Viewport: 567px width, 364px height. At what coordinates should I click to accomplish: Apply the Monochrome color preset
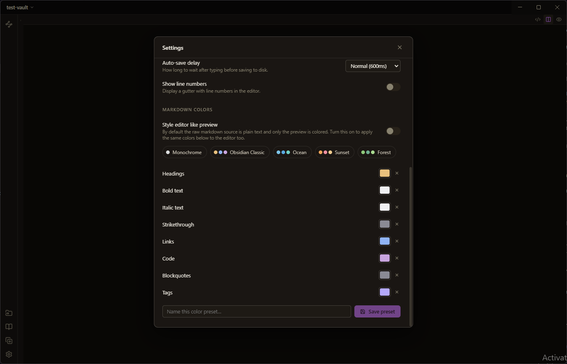pyautogui.click(x=185, y=152)
